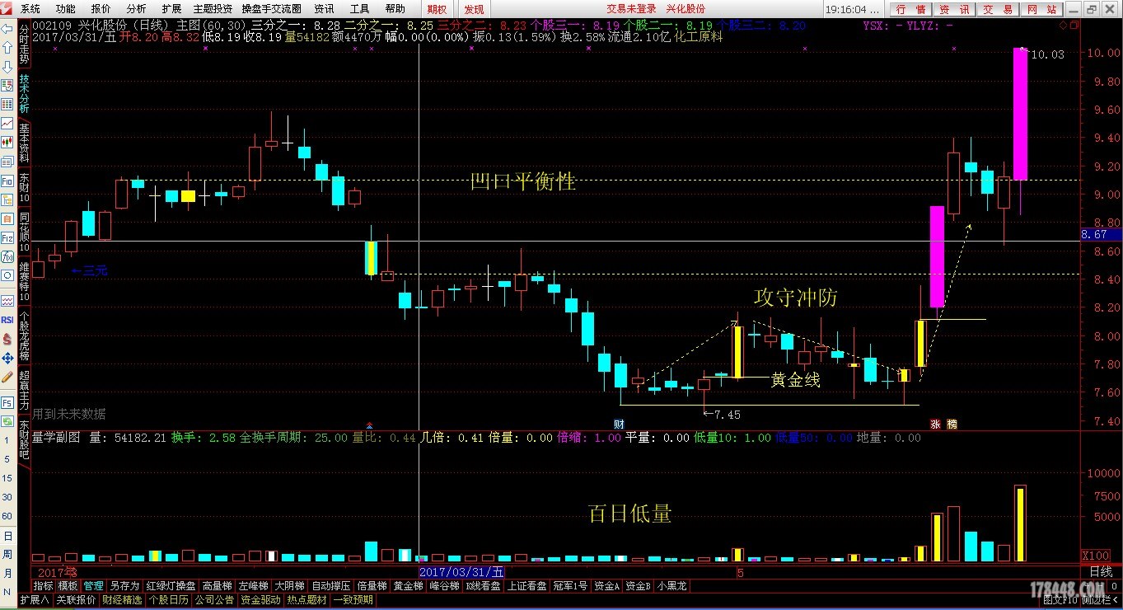Click the 管理 tab at bottom
The height and width of the screenshot is (610, 1123).
click(x=93, y=586)
